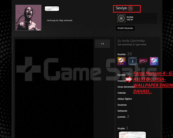Open Ekran Görüntüleri screenshots page
Image resolution: width=173 pixels, height=138 pixels.
[126, 87]
